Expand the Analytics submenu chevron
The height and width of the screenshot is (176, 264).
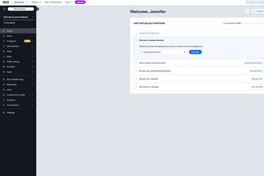(x=33, y=100)
